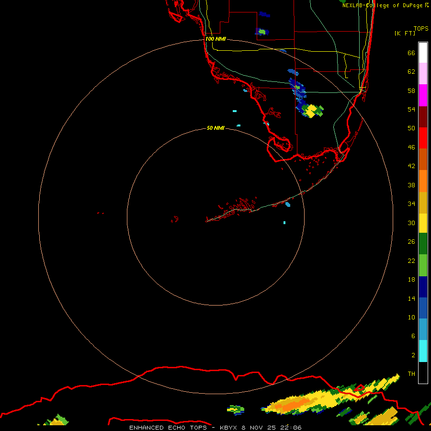Click the "2" legend value
Screen dimensions: 431x431
(413, 355)
